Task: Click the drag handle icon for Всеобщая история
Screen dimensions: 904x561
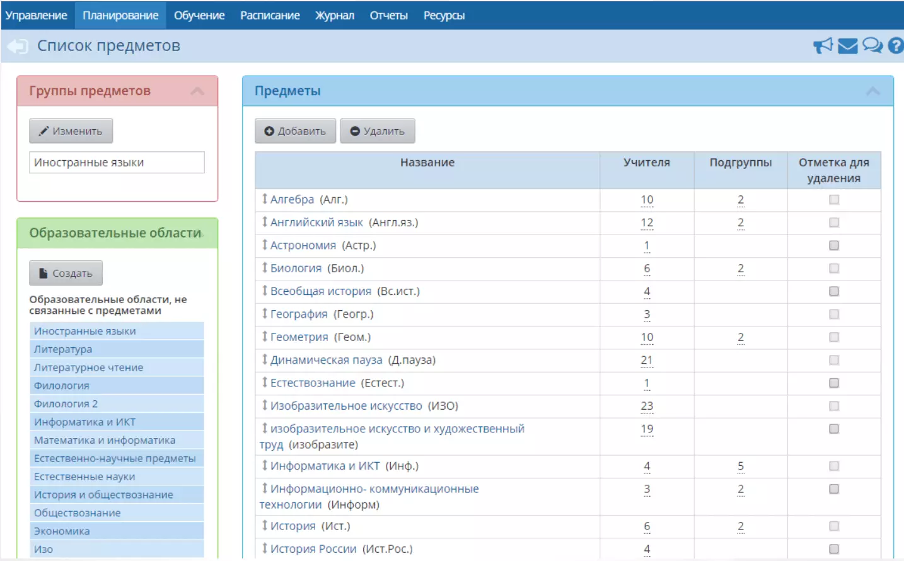Action: (265, 291)
